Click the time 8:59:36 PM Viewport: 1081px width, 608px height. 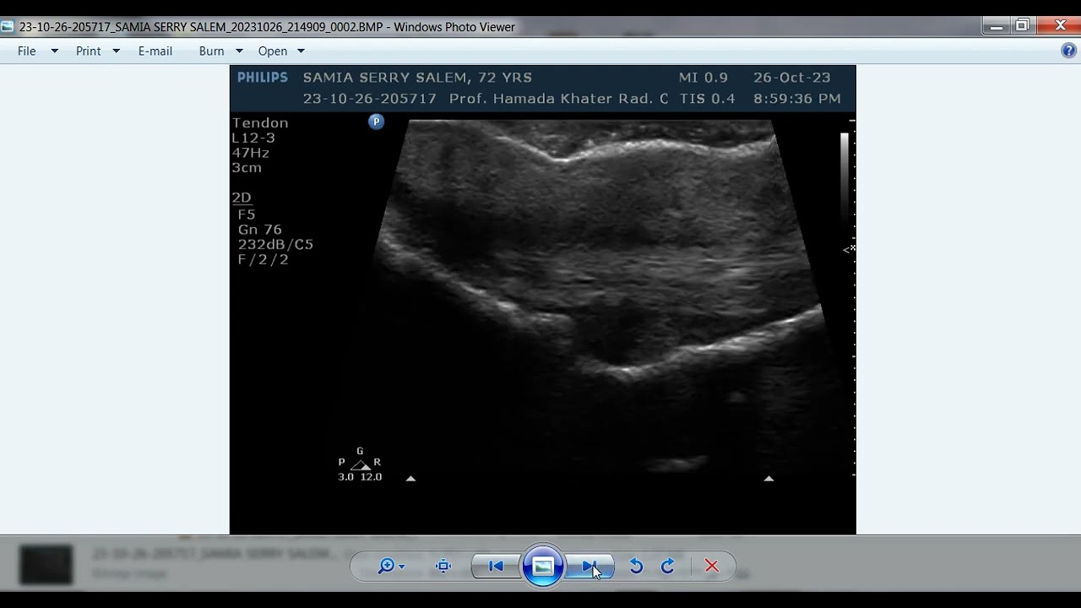click(797, 99)
